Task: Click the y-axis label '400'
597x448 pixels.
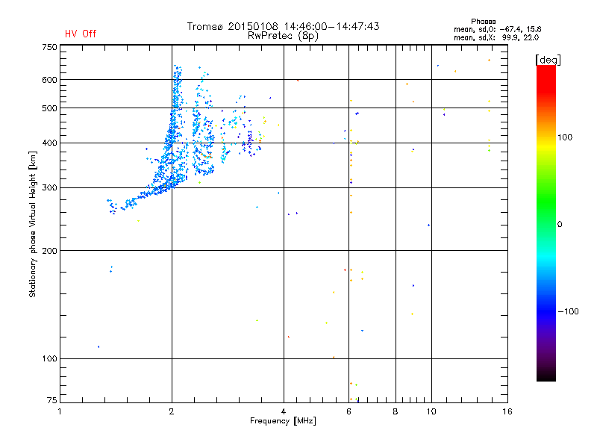Action: (49, 143)
